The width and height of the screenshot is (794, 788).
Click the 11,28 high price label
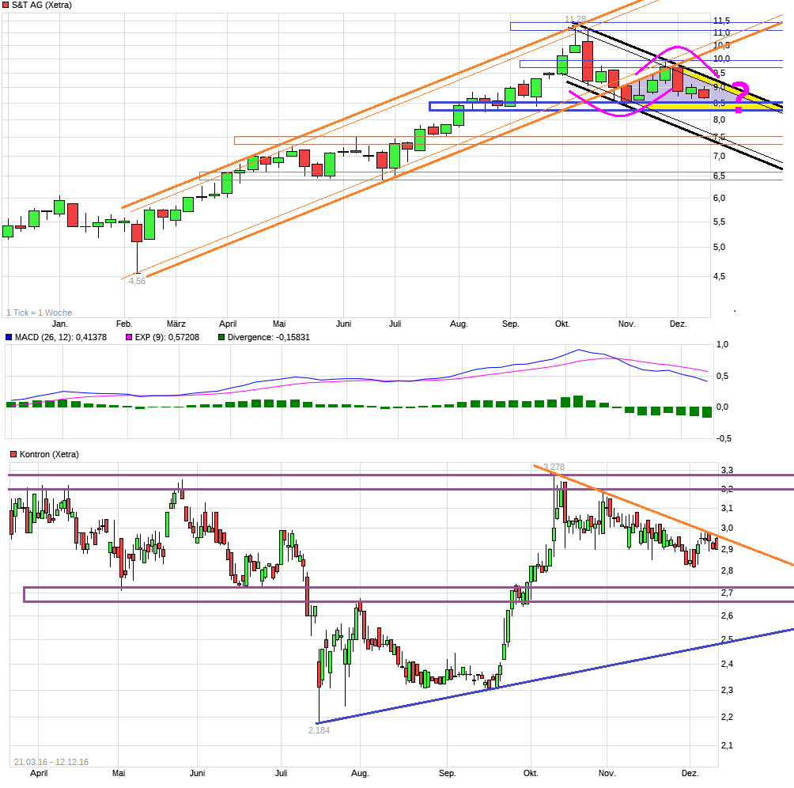point(575,19)
